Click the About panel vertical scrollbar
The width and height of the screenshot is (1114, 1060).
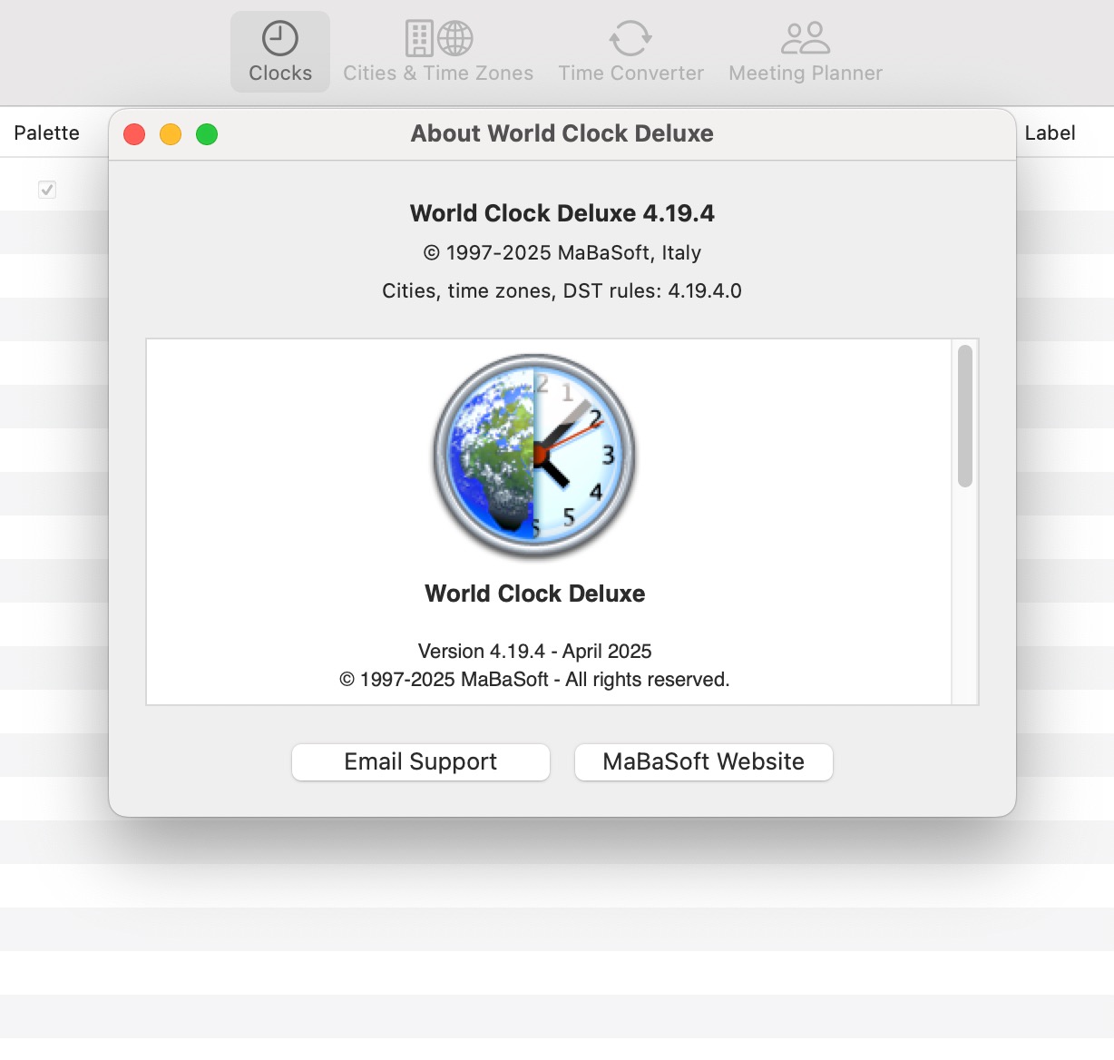point(965,416)
